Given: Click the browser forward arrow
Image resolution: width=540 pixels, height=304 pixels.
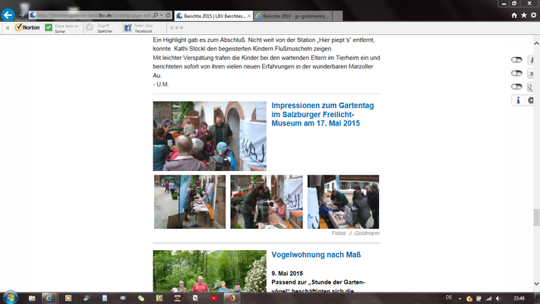Looking at the screenshot, I should tap(21, 15).
